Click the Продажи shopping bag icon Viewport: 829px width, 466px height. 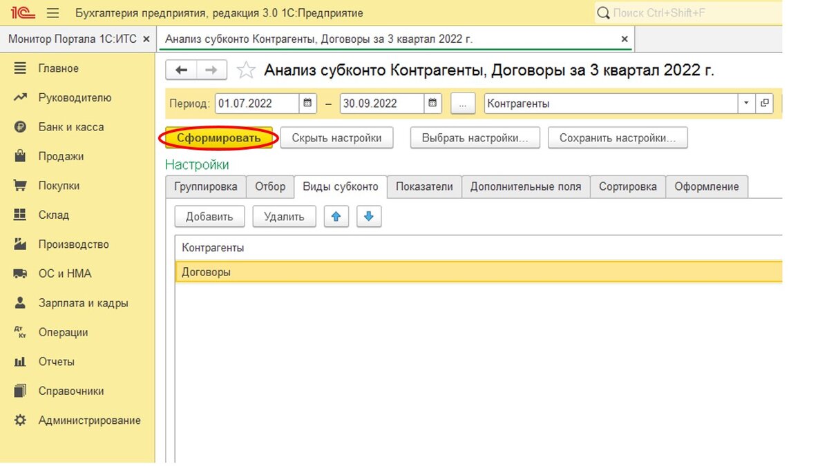tap(20, 156)
